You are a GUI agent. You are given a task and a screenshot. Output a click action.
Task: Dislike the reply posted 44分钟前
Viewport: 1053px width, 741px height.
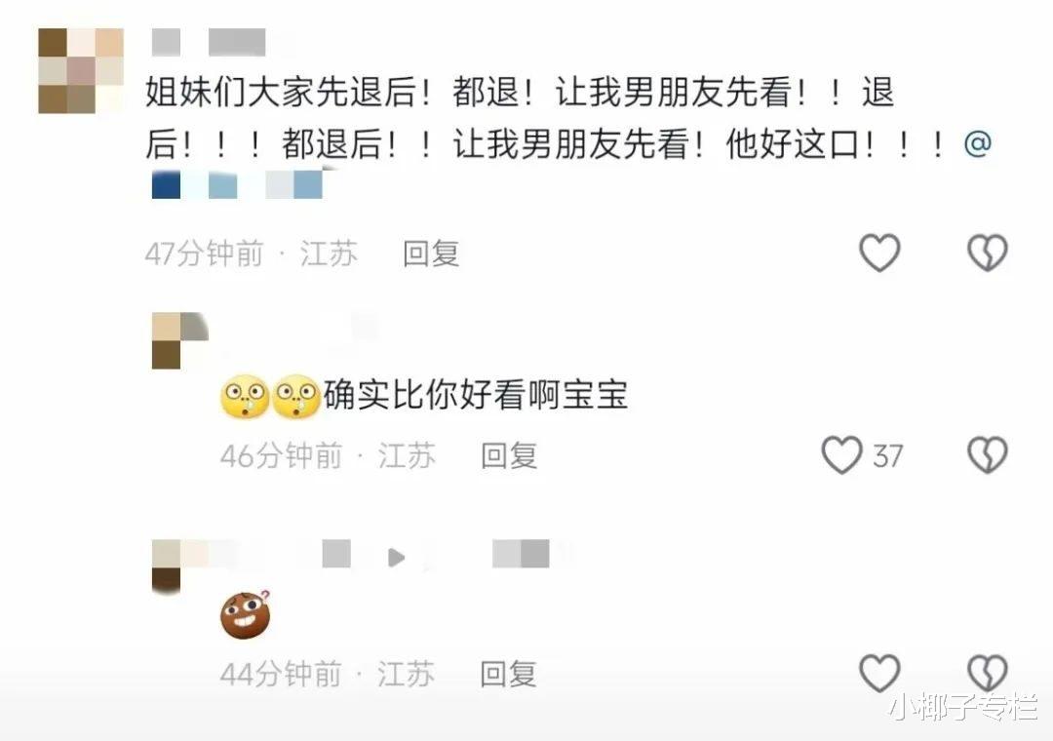987,673
